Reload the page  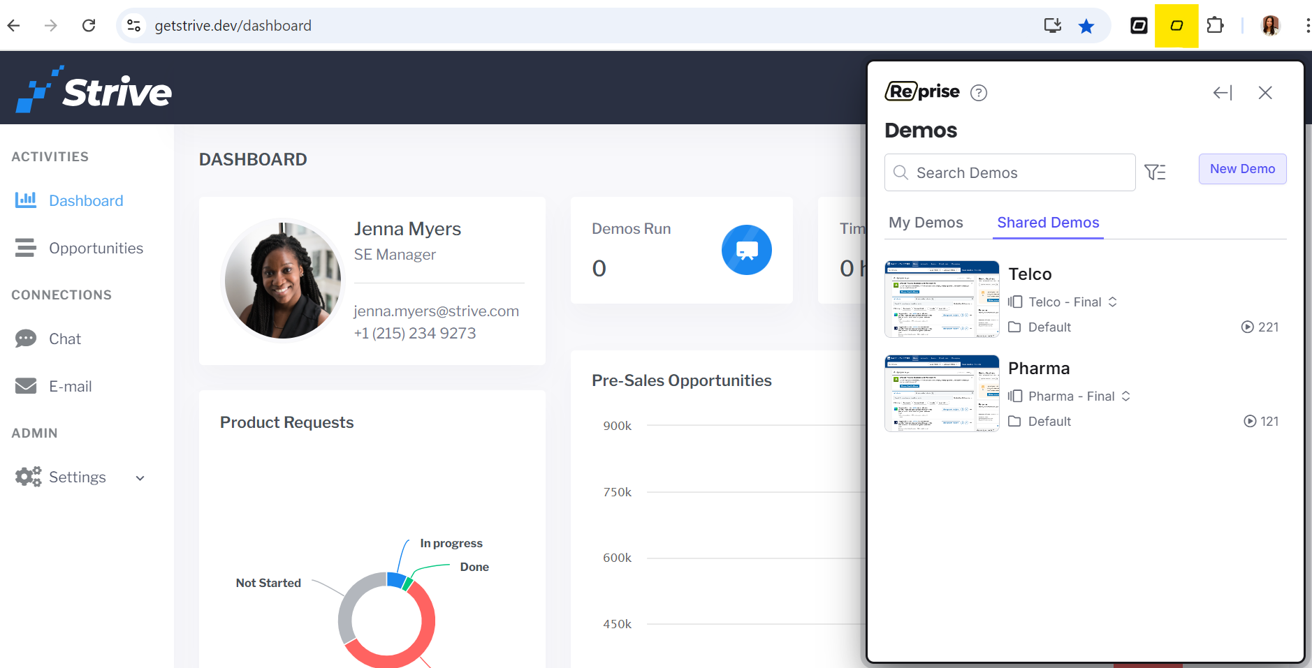[89, 26]
